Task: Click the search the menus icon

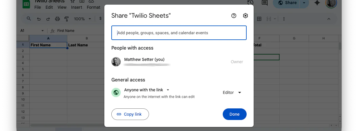Action: click(x=29, y=19)
